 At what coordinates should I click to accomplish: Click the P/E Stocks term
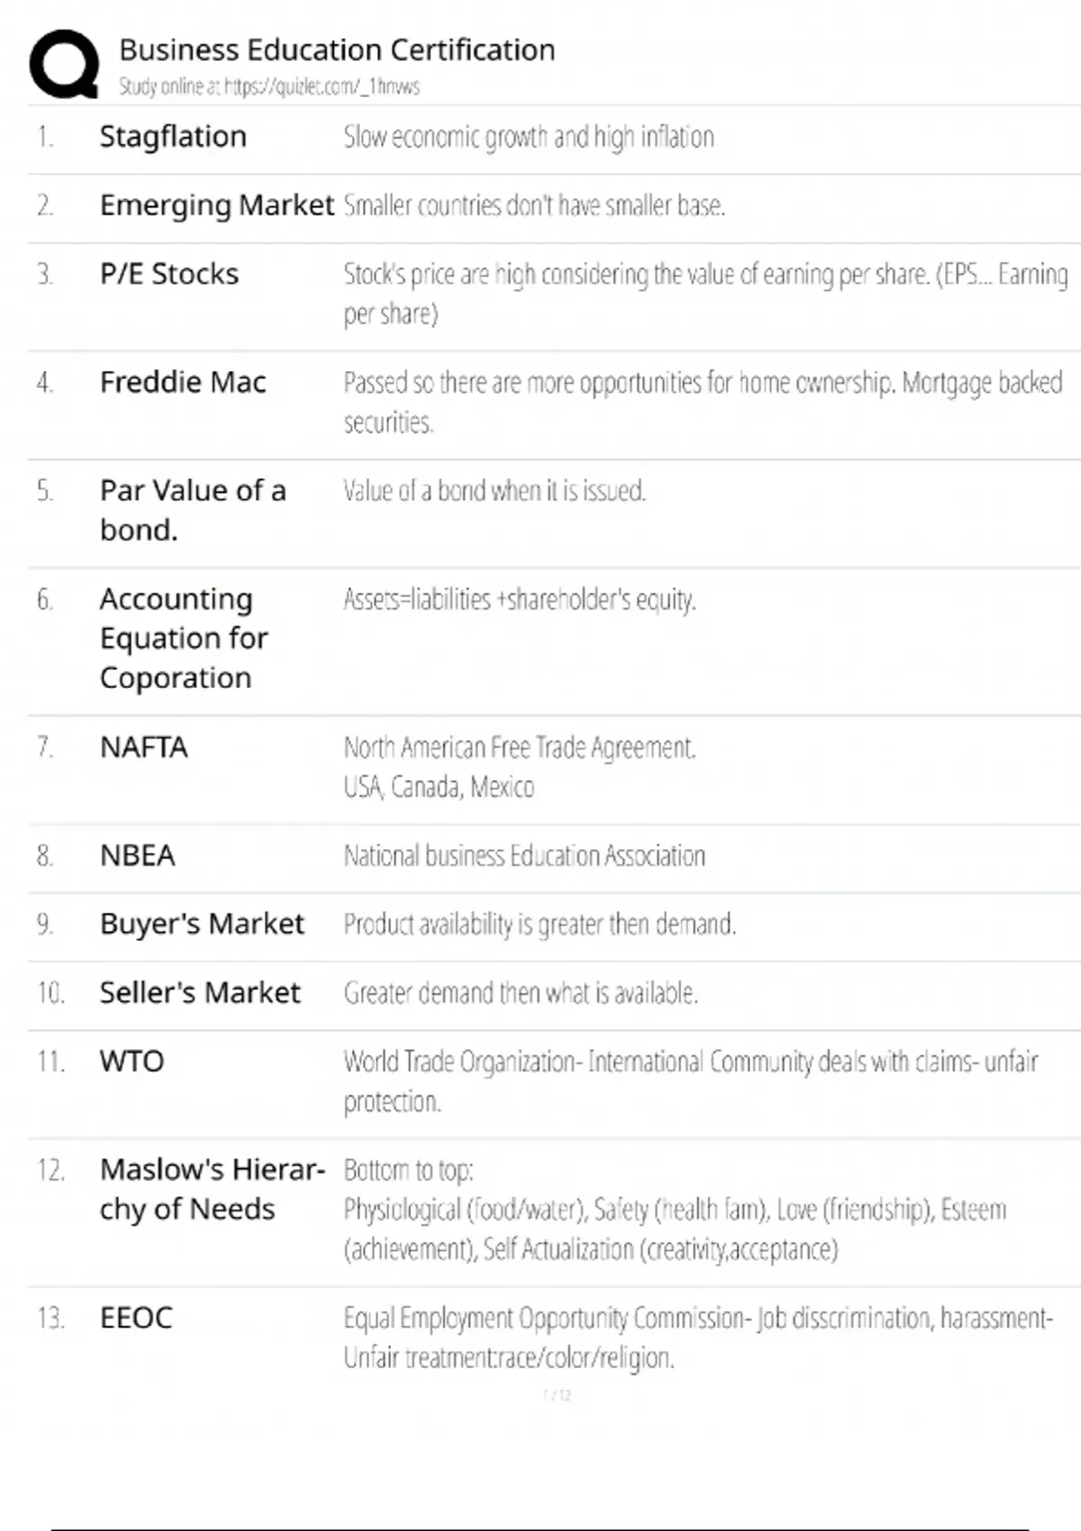(169, 274)
